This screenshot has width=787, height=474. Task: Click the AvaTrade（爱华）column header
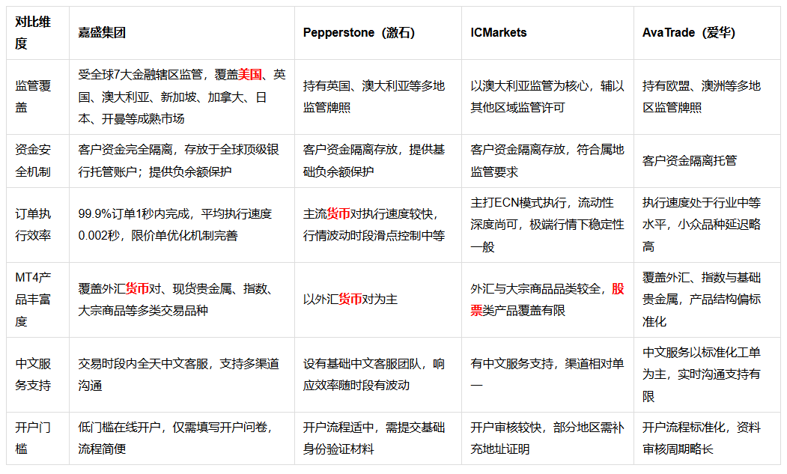707,33
